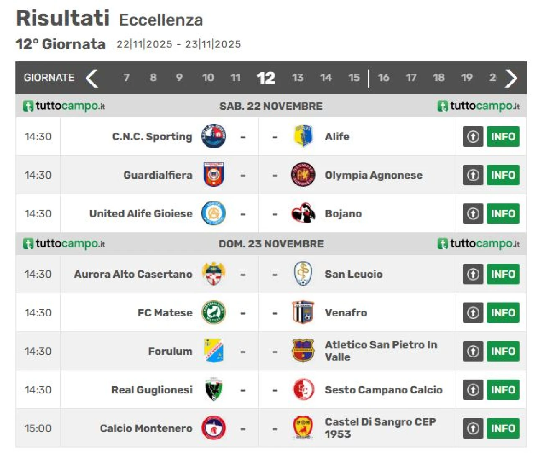535x459 pixels.
Task: Click the Calcio Montenero team crest
Action: coord(214,428)
